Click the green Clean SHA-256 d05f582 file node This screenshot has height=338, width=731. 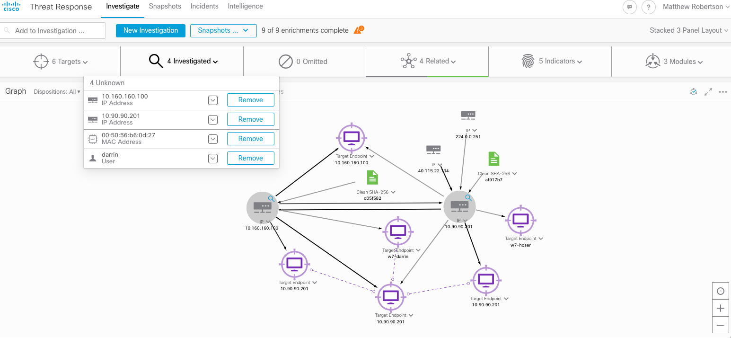(372, 178)
